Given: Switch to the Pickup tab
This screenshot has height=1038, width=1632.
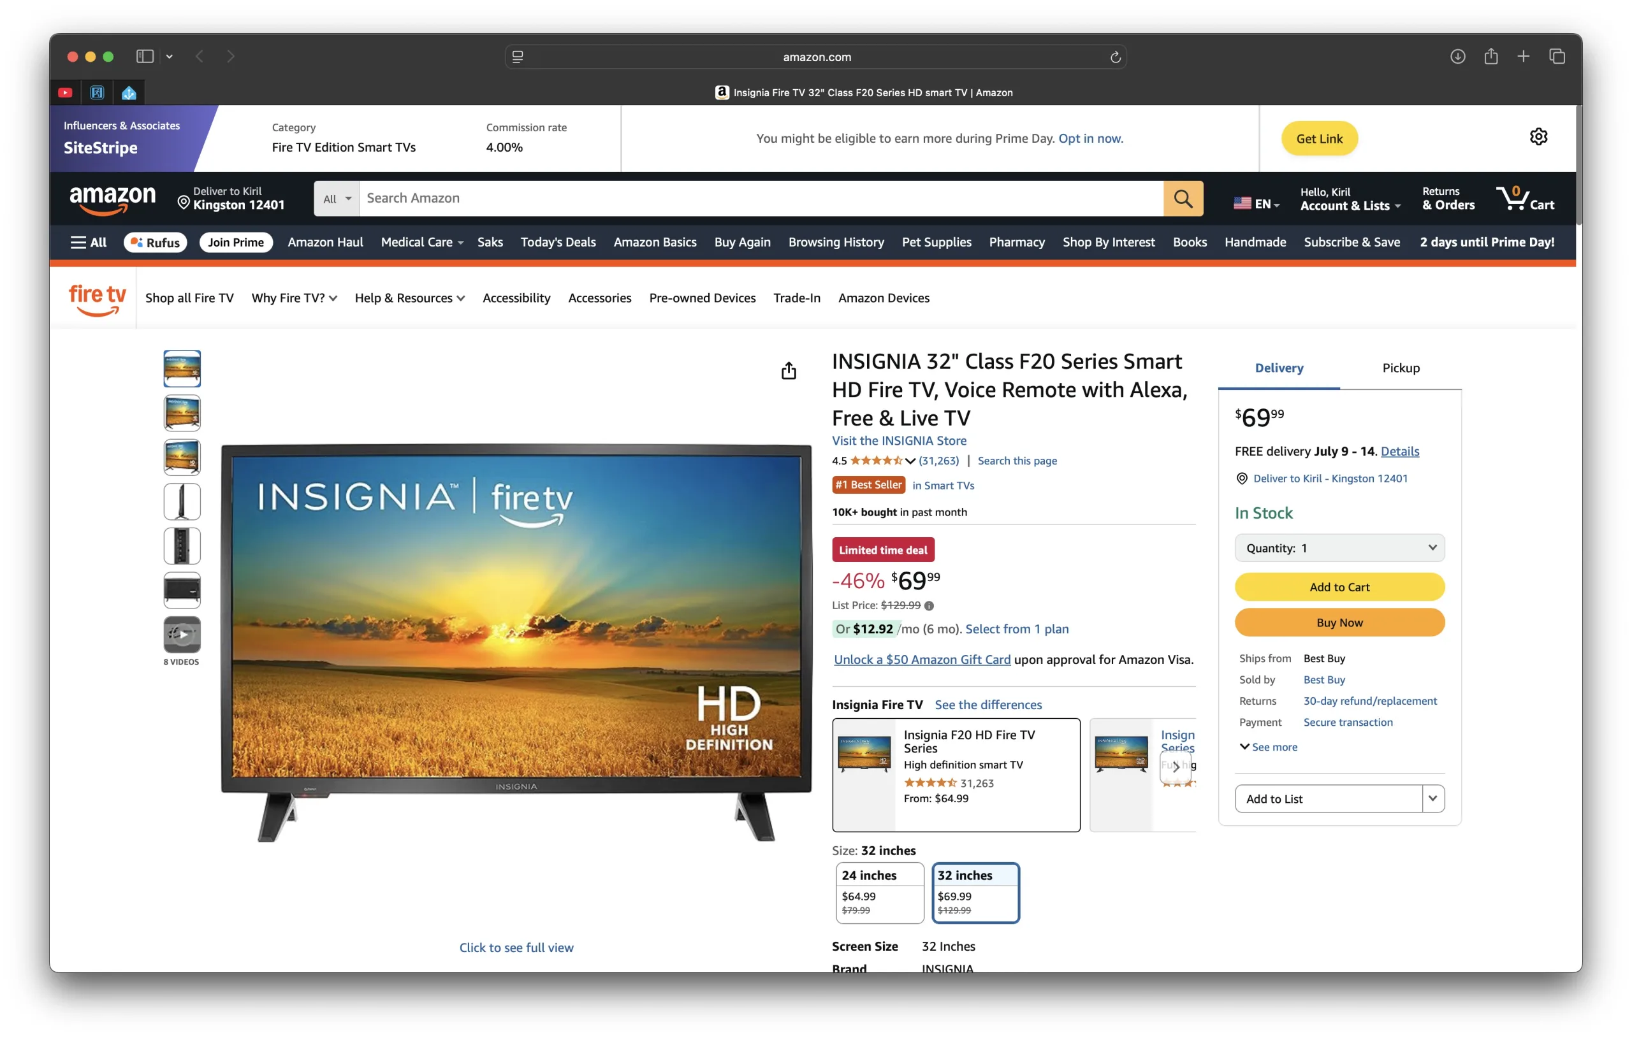Looking at the screenshot, I should (x=1400, y=368).
